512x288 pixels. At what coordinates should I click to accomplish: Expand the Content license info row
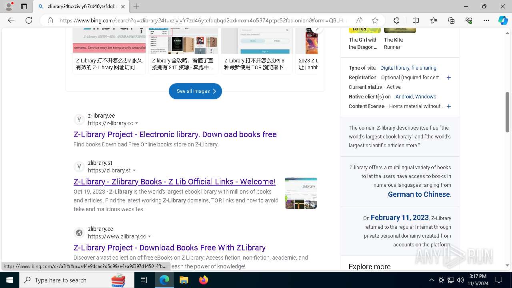[449, 106]
